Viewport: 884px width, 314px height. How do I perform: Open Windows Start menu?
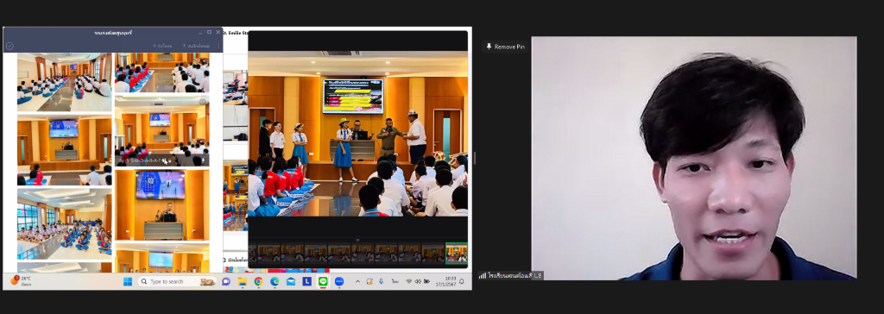[x=128, y=281]
